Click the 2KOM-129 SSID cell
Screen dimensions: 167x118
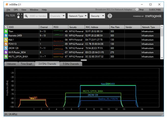(x=23, y=48)
